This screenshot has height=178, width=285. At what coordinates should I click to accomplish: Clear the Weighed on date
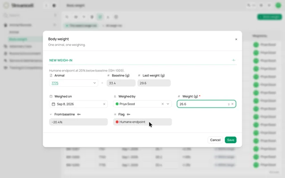[x=104, y=104]
